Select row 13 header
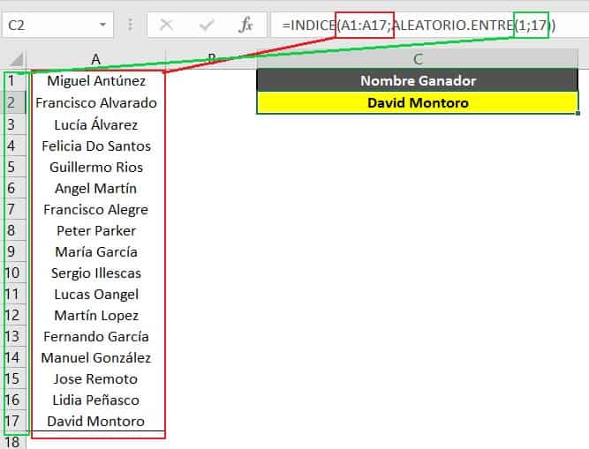 point(13,336)
